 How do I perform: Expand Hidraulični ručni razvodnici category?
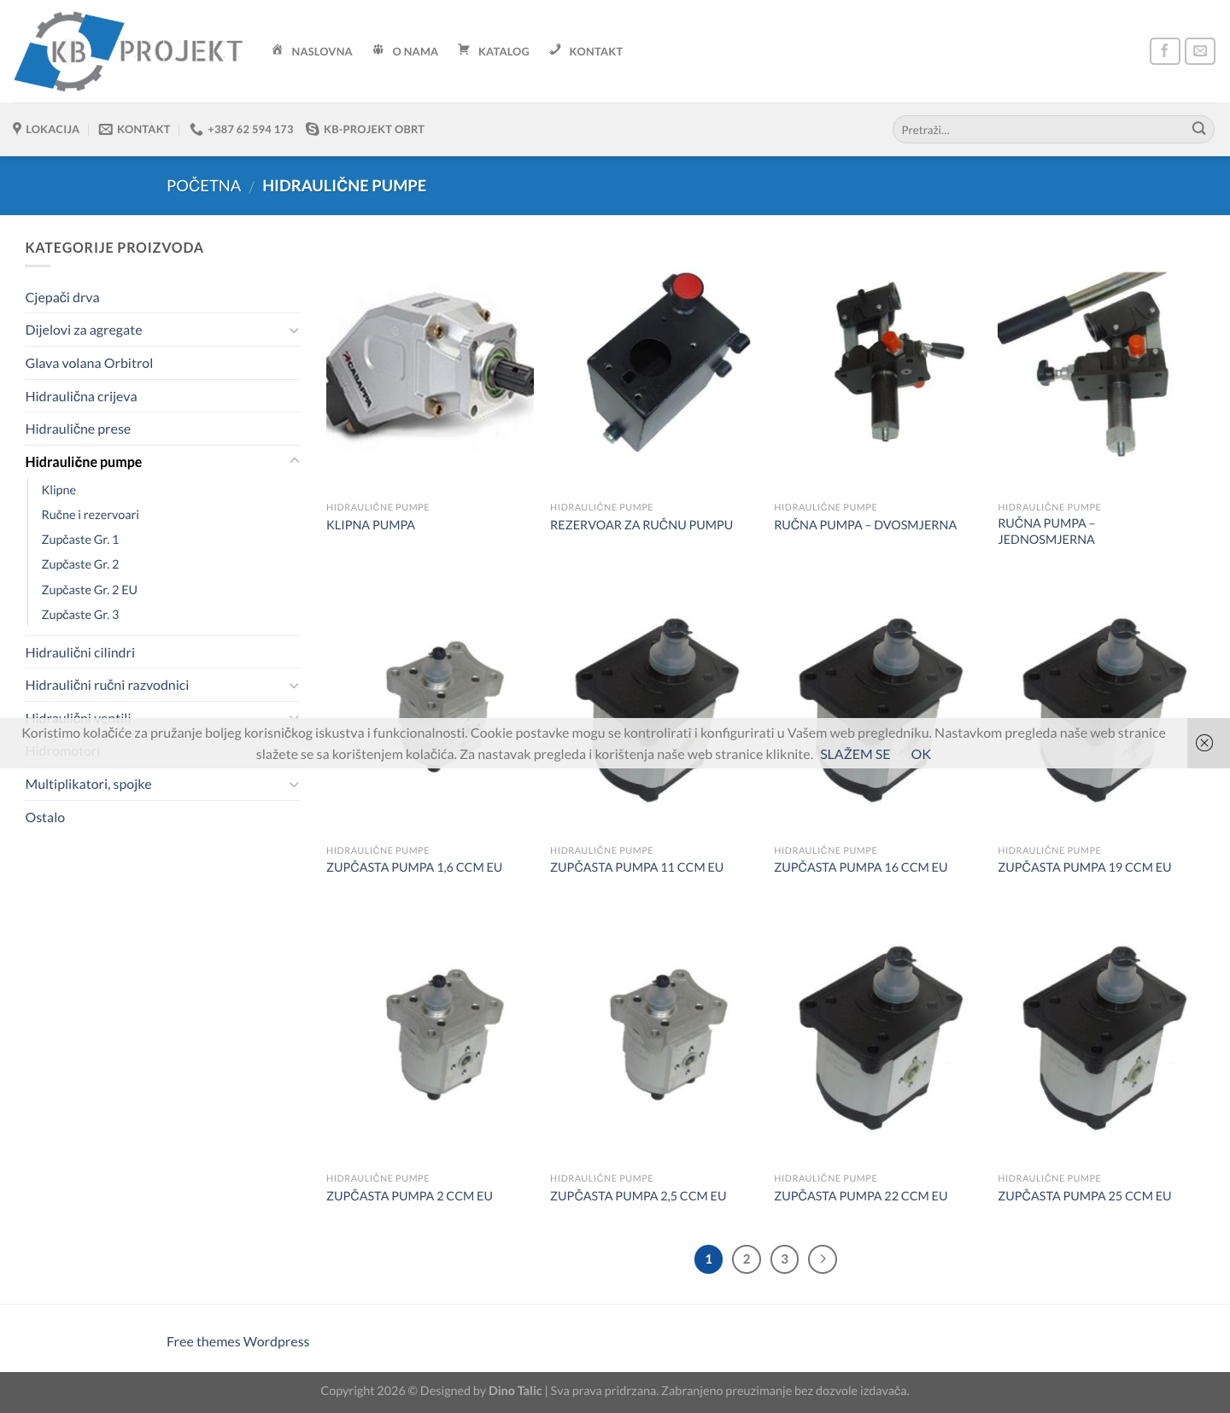tap(294, 686)
